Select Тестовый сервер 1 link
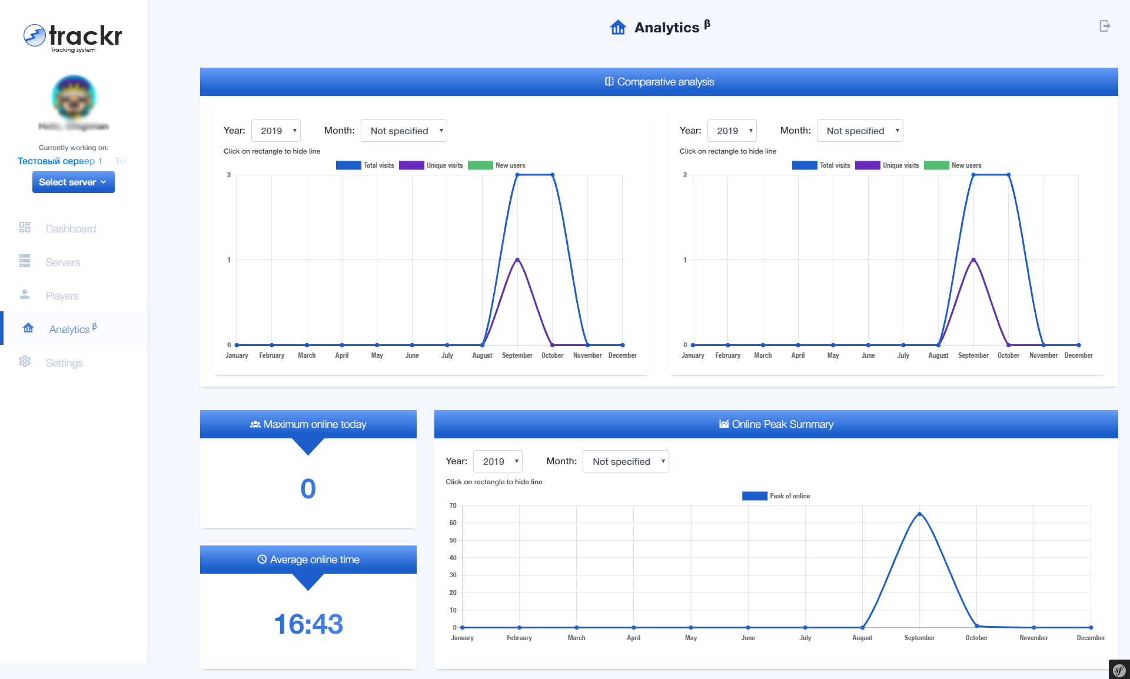Image resolution: width=1130 pixels, height=679 pixels. click(59, 161)
